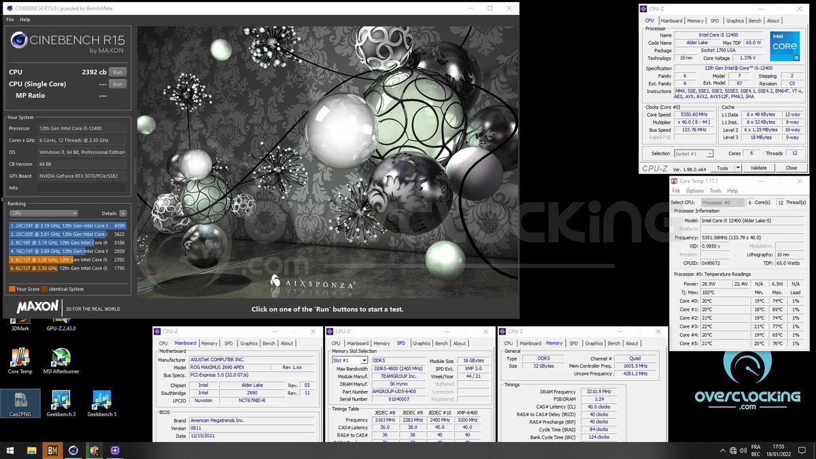816x459 pixels.
Task: Open the Tools dropdown arrow in CPU-Z
Action: (736, 168)
